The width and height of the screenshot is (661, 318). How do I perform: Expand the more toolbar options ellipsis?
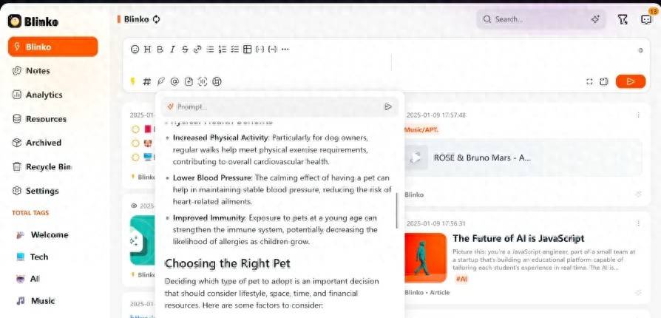click(285, 50)
